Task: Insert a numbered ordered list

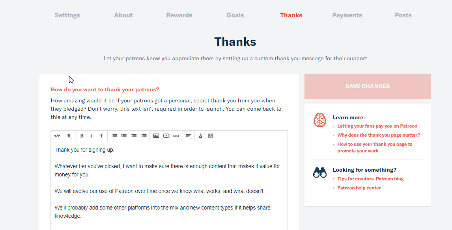Action: pyautogui.click(x=124, y=136)
